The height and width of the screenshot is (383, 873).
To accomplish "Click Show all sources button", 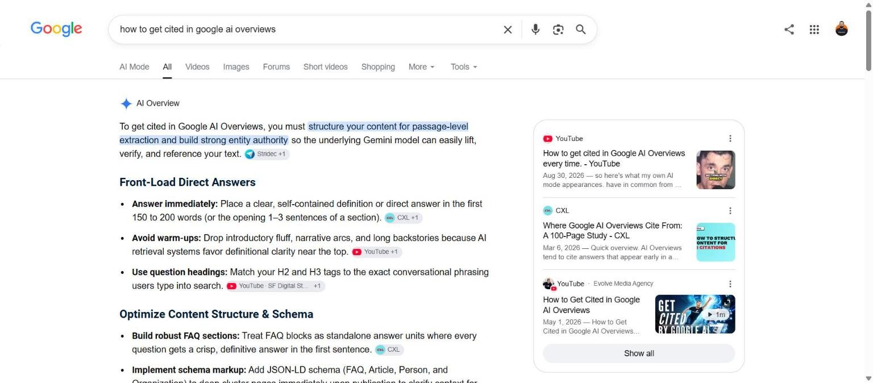I will pos(639,353).
